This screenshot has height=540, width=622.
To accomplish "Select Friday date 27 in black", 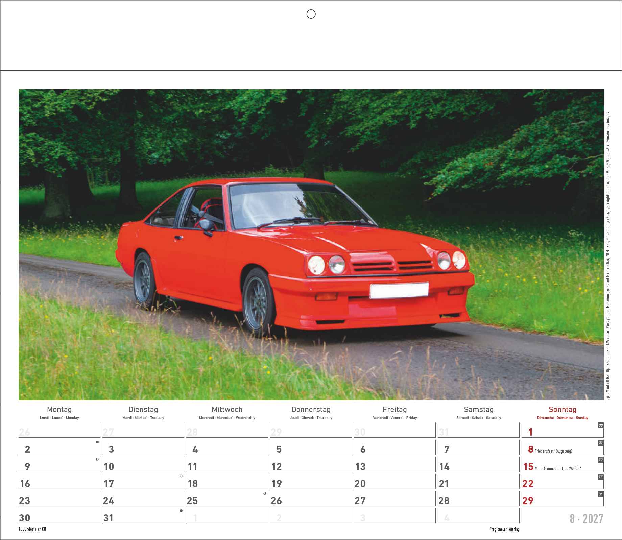I will pyautogui.click(x=360, y=501).
